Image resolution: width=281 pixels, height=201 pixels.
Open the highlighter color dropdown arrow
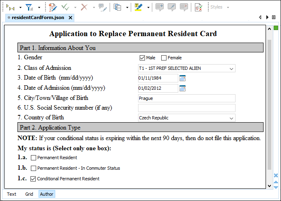click(x=148, y=7)
